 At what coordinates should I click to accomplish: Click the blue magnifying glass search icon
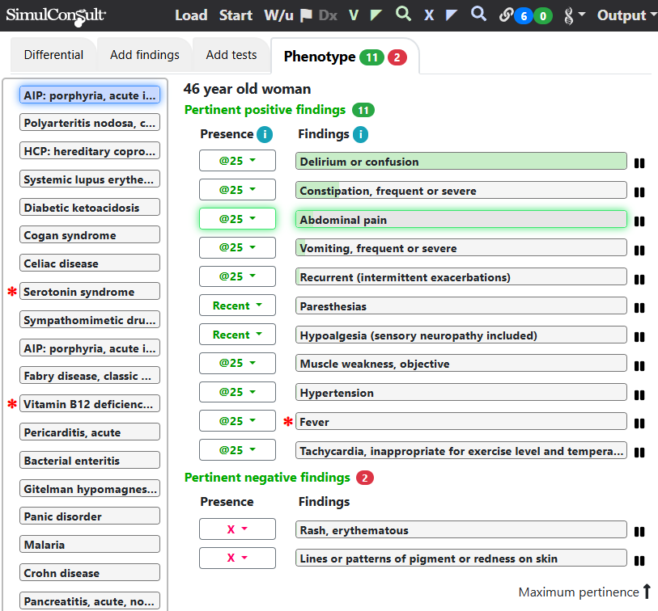click(x=478, y=14)
